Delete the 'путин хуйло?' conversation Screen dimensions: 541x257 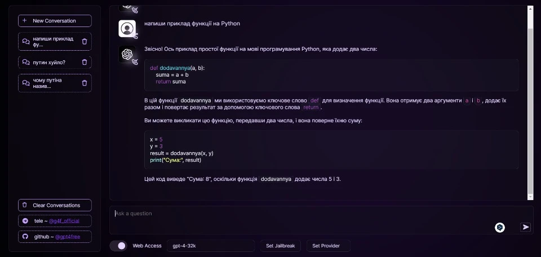point(85,62)
